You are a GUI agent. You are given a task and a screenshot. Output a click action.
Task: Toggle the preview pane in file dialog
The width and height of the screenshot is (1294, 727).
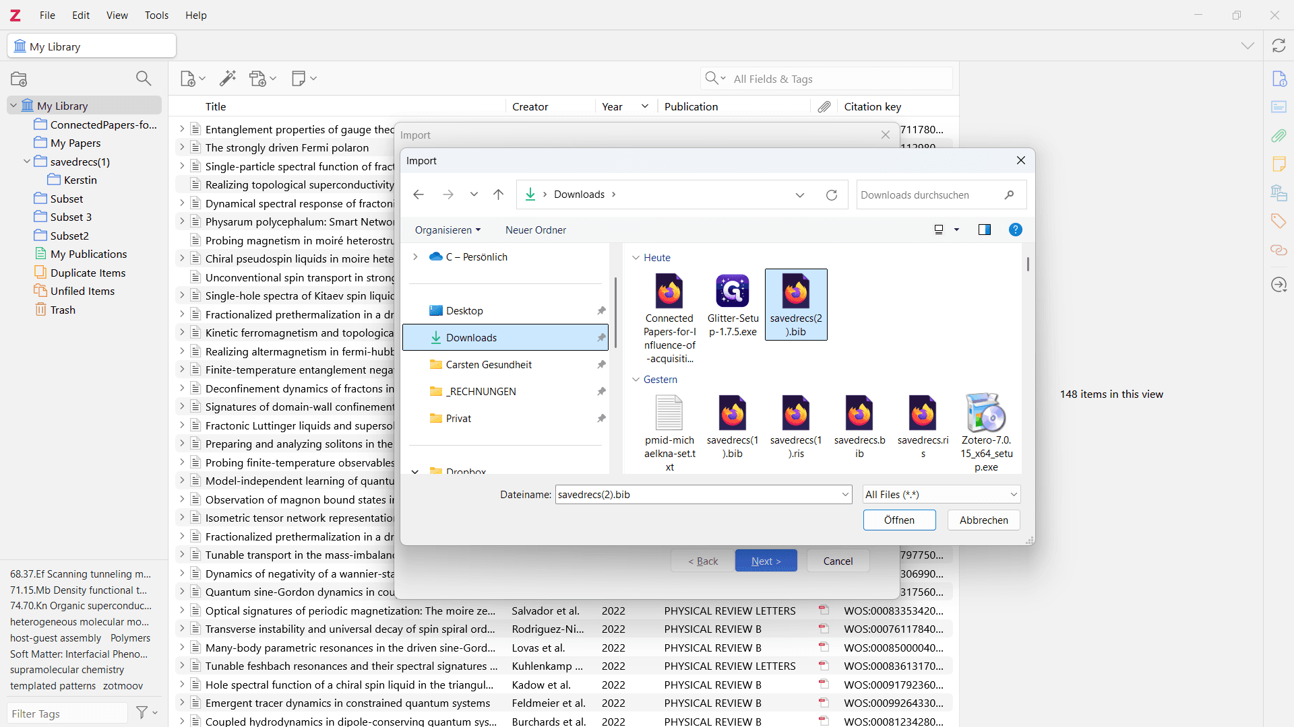(x=985, y=230)
